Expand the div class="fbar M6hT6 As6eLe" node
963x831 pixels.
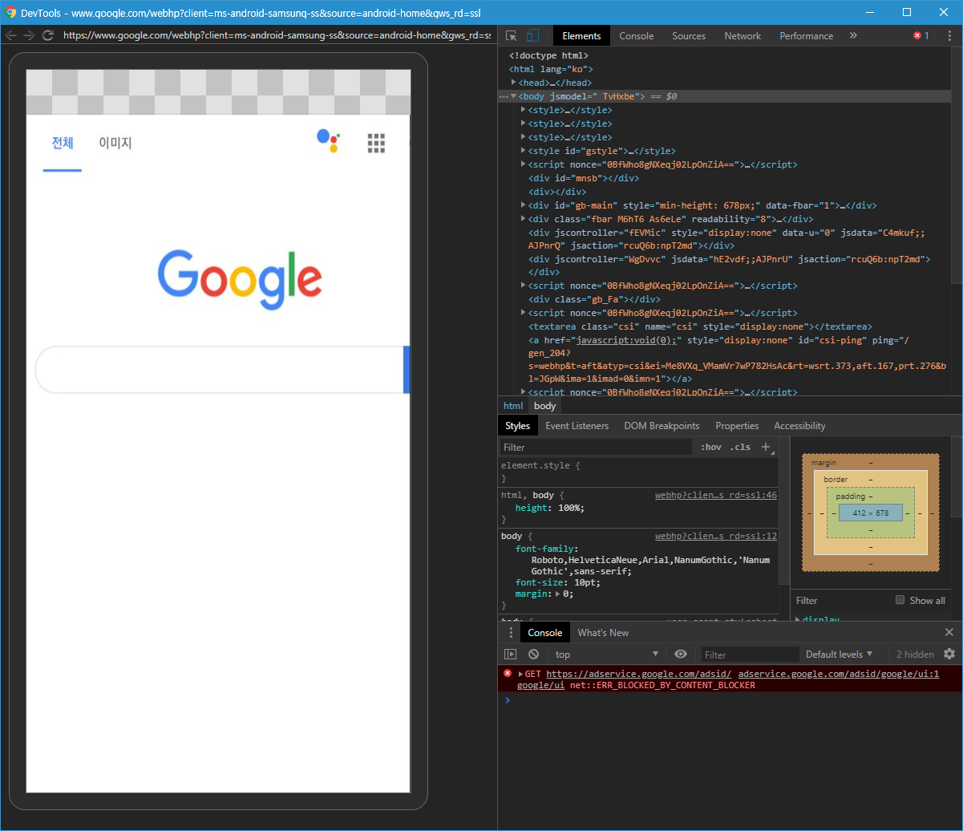pyautogui.click(x=524, y=219)
